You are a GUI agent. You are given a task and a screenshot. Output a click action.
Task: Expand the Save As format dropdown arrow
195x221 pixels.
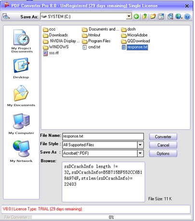(x=140, y=153)
